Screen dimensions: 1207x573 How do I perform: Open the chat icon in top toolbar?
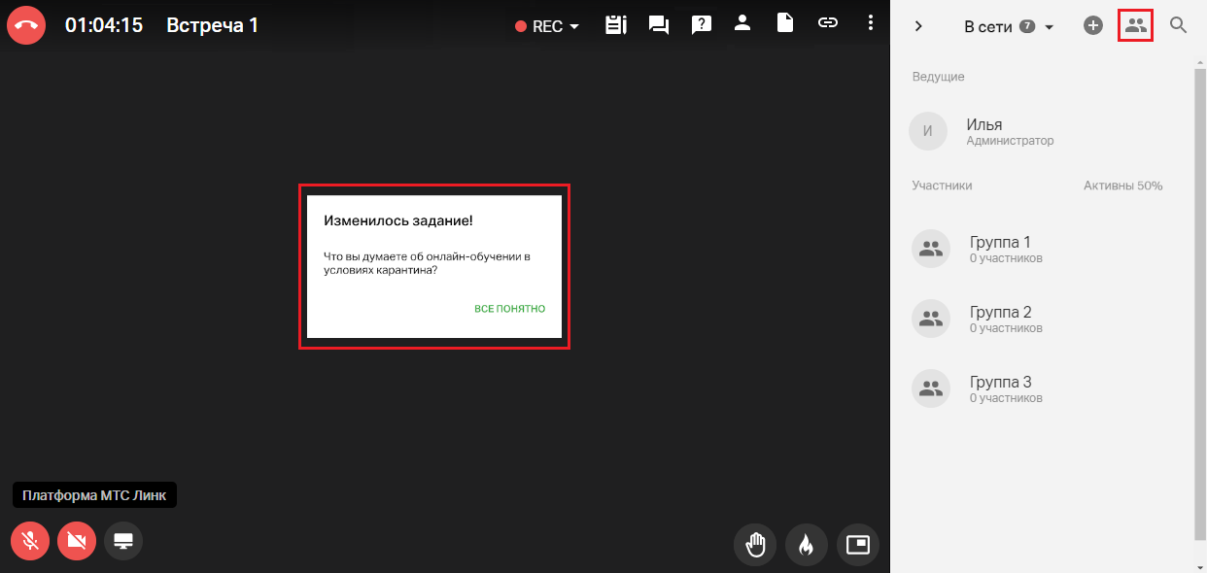click(x=659, y=25)
